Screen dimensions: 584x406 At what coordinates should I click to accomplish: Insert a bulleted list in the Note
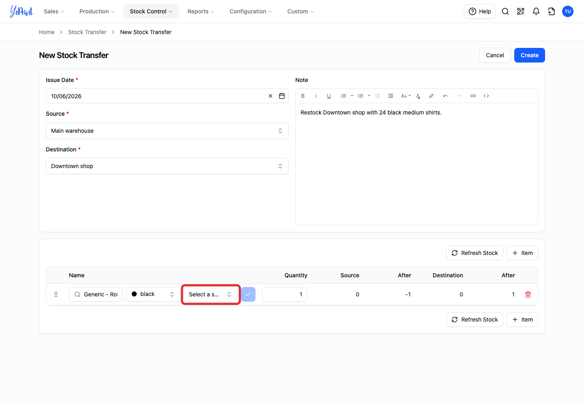361,96
